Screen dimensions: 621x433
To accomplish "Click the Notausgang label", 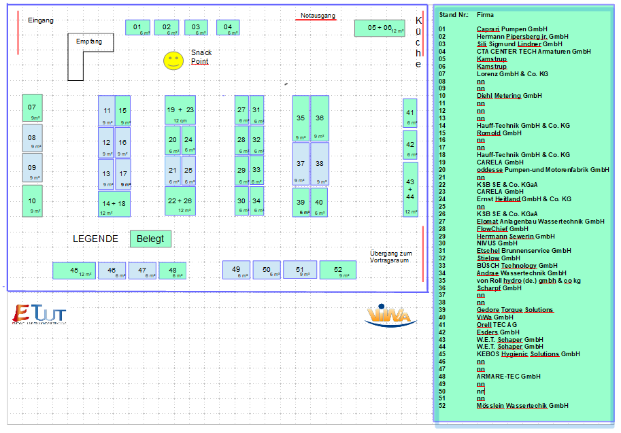I will coord(318,16).
